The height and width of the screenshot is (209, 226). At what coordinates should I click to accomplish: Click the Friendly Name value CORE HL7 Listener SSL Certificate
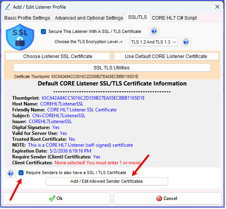[82, 110]
